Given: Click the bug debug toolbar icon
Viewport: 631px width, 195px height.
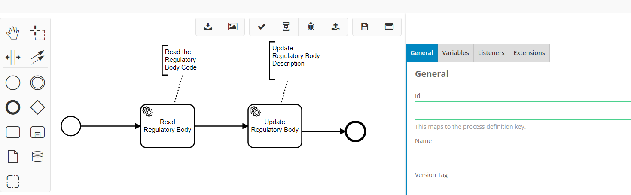Looking at the screenshot, I should point(311,27).
